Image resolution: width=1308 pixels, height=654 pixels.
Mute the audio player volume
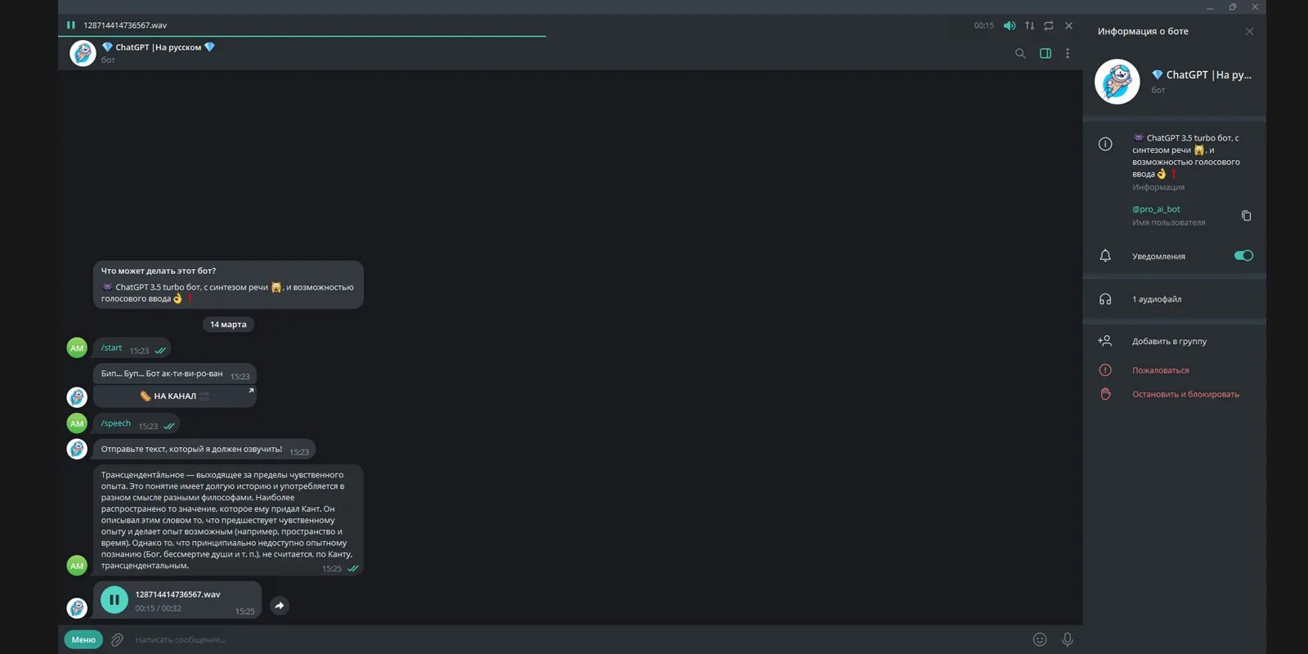1010,25
